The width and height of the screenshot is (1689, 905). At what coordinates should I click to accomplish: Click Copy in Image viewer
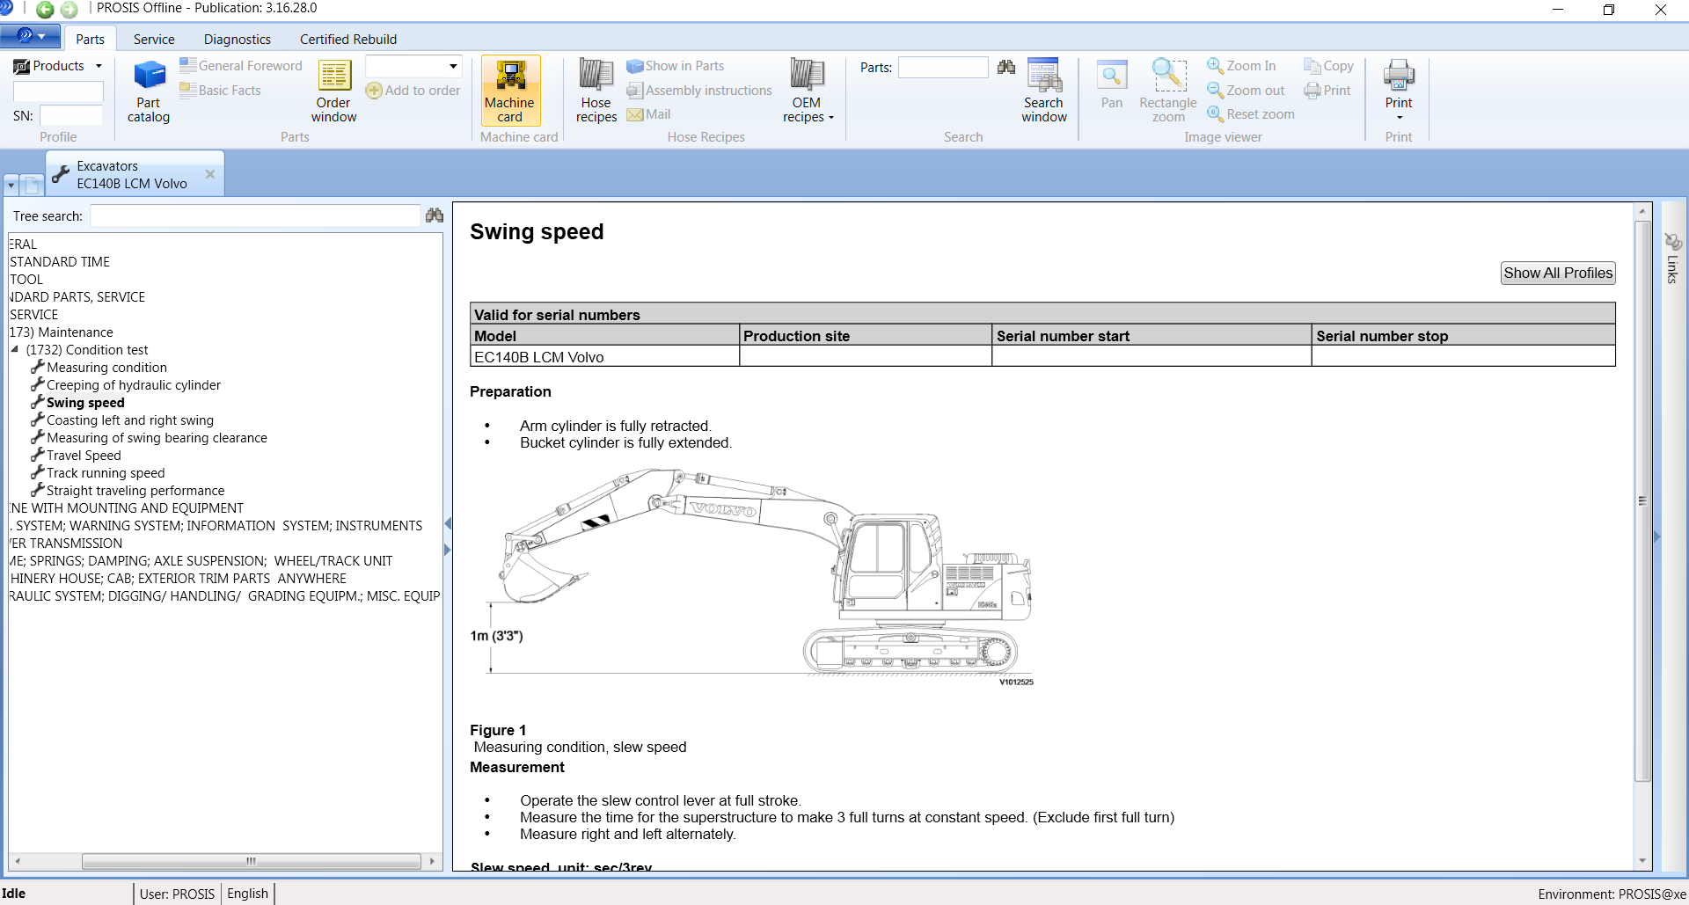[x=1328, y=66]
